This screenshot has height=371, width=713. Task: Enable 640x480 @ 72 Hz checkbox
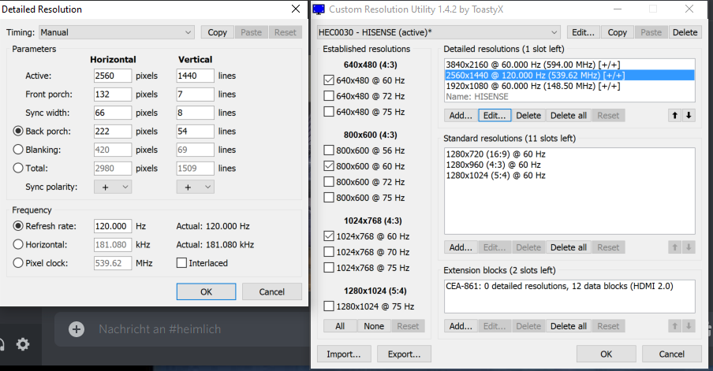pyautogui.click(x=329, y=96)
